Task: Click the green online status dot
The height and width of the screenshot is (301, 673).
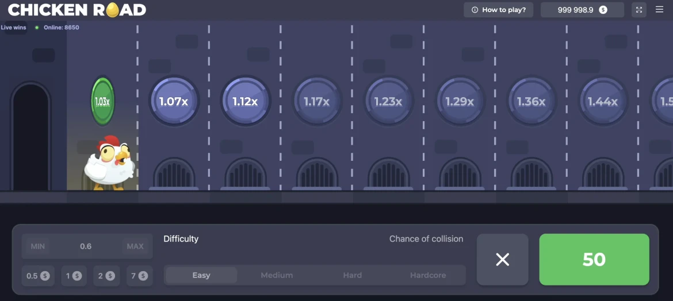Action: tap(37, 28)
